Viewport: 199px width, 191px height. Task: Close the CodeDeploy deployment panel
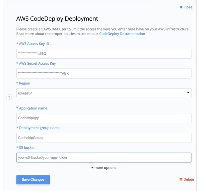(186, 7)
